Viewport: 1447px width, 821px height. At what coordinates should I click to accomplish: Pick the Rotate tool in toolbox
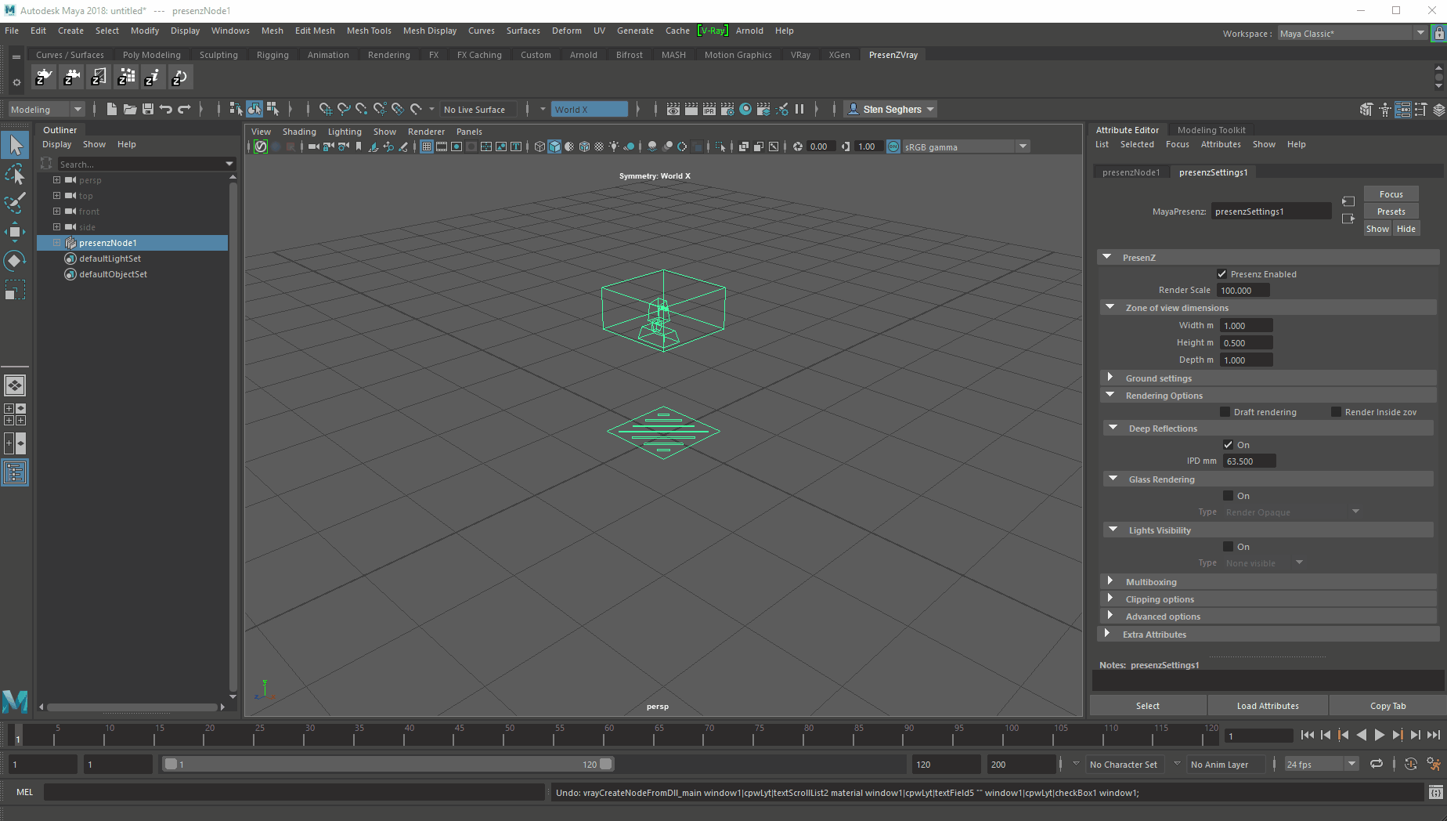15,261
